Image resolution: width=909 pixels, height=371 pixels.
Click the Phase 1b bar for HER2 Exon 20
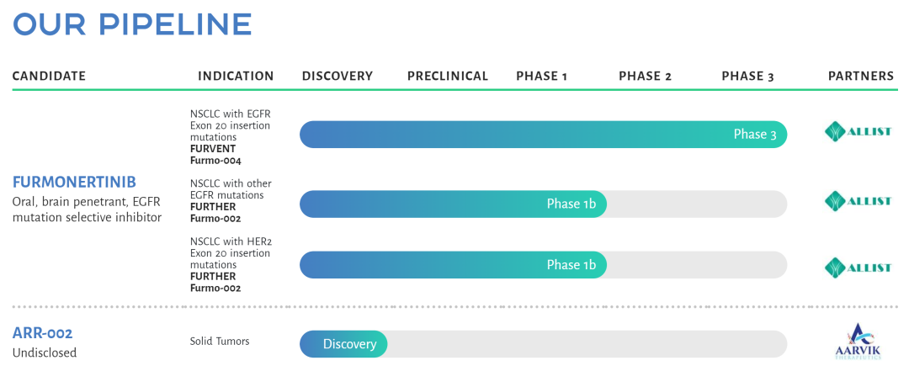[454, 265]
